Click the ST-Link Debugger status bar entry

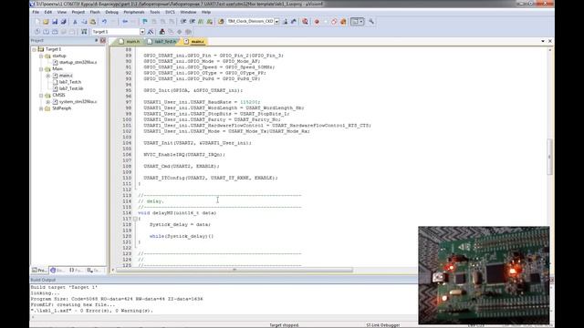pyautogui.click(x=382, y=325)
